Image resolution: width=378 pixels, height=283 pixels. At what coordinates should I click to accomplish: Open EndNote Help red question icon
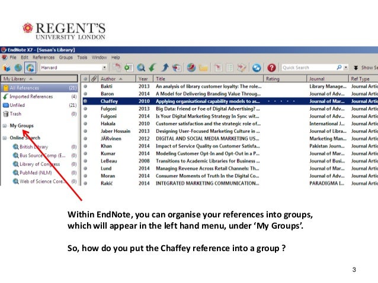(271, 68)
